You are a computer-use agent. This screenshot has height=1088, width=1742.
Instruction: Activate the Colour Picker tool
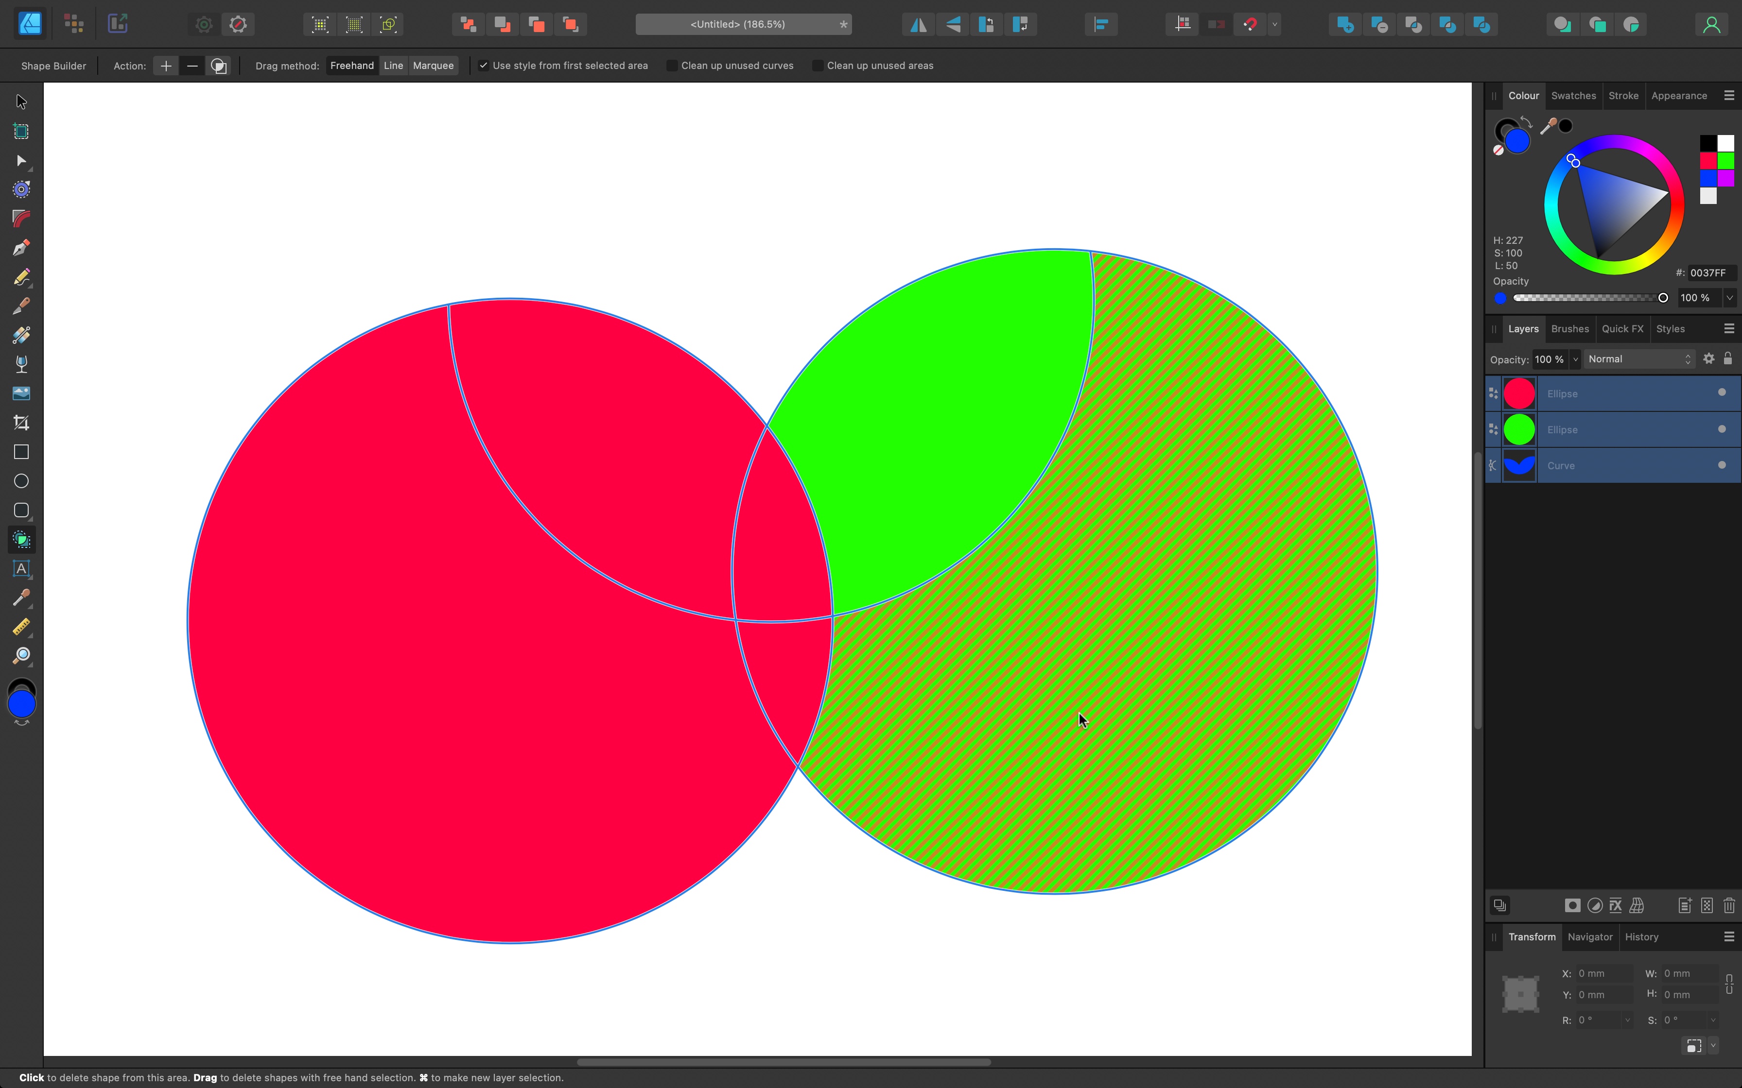(x=21, y=597)
